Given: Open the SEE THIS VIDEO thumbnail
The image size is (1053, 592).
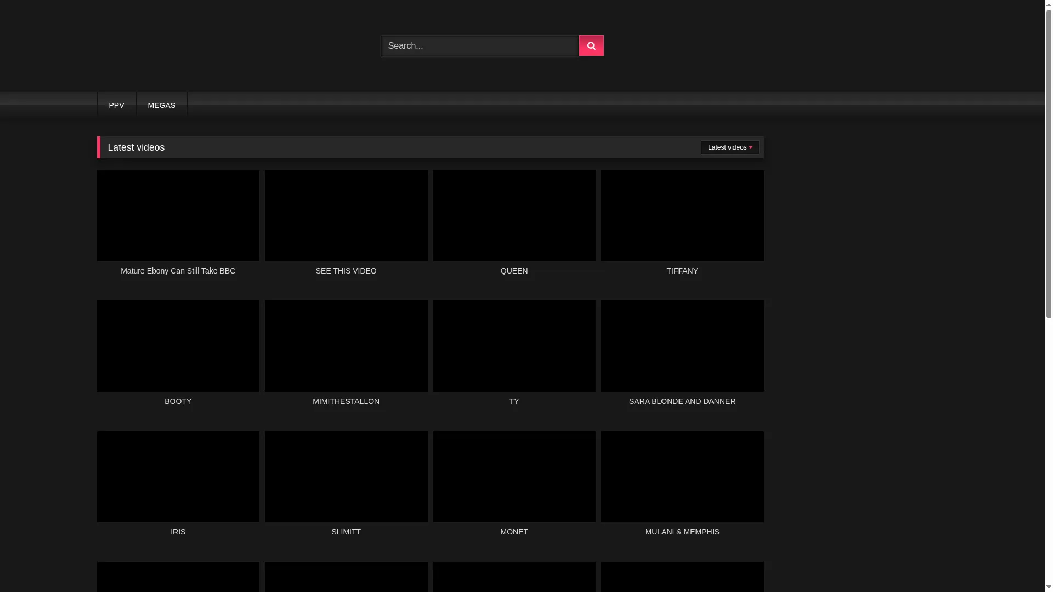Looking at the screenshot, I should pos(346,215).
